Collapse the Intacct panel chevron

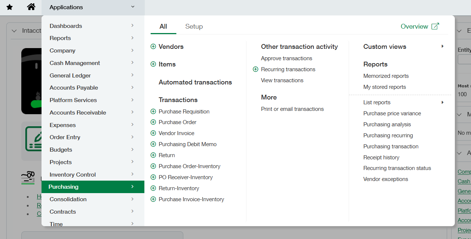(14, 31)
